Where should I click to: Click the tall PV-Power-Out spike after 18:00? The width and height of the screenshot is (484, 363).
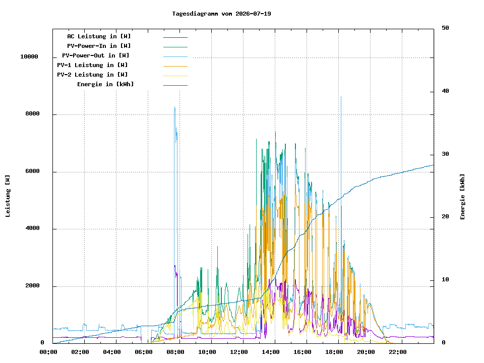point(341,97)
